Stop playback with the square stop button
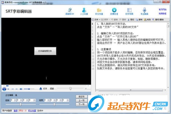The image size is (171, 114). (x=8, y=89)
